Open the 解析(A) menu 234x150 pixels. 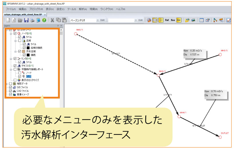point(83,9)
